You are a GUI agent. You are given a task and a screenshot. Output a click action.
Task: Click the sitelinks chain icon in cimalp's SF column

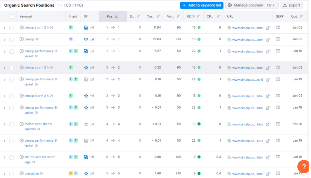pos(86,39)
